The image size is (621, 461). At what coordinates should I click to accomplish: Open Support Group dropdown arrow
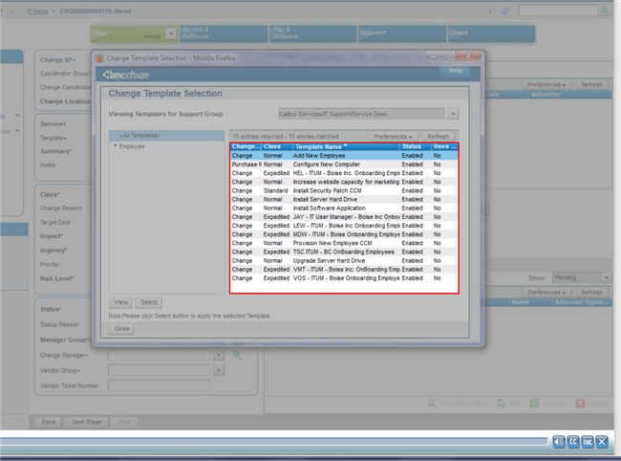pos(453,114)
